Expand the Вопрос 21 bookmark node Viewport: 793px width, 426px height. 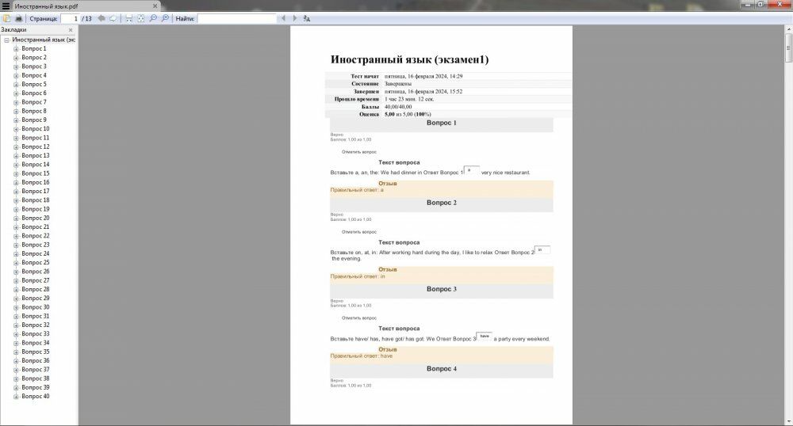(x=16, y=227)
